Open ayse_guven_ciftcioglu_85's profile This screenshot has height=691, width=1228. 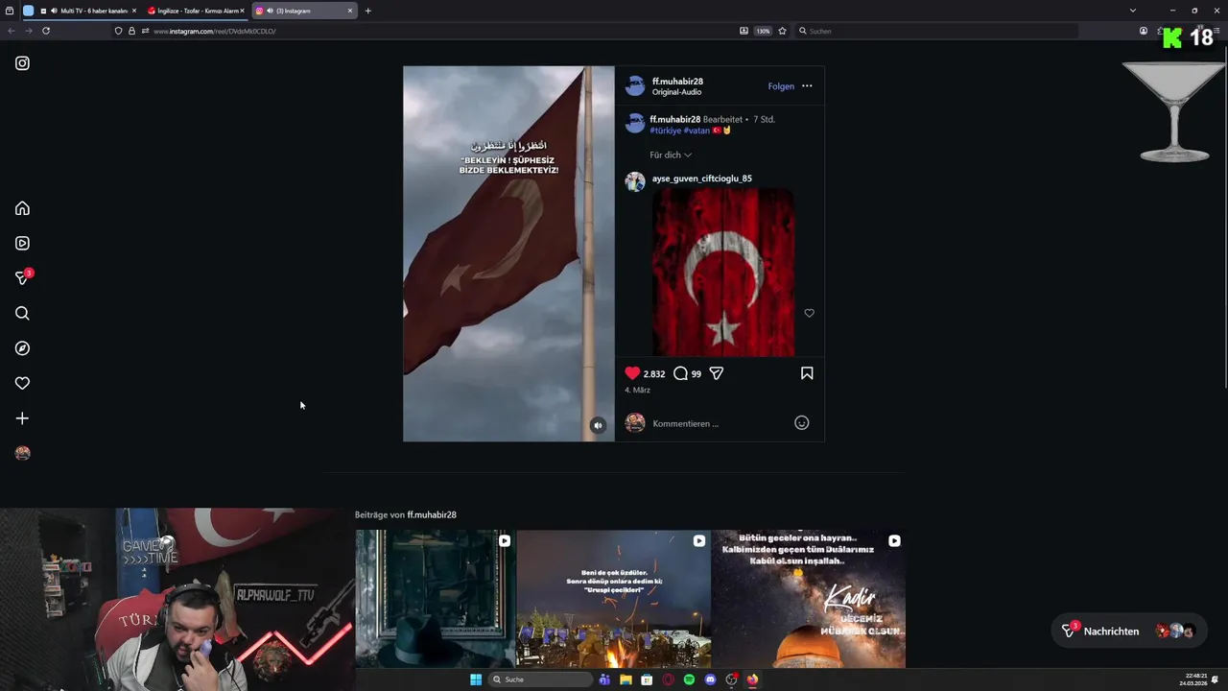click(702, 179)
